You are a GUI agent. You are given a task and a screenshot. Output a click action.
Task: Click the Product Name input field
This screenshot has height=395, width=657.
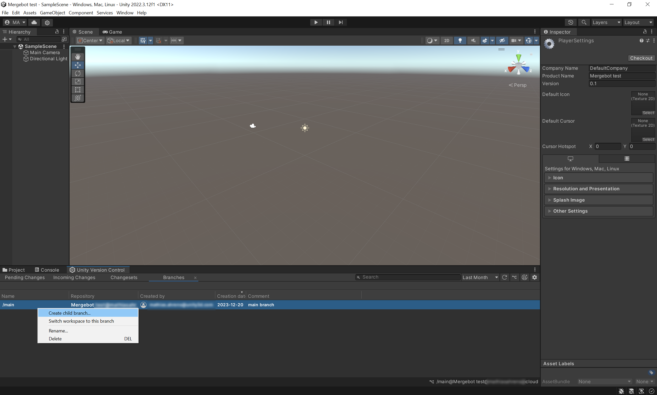621,76
